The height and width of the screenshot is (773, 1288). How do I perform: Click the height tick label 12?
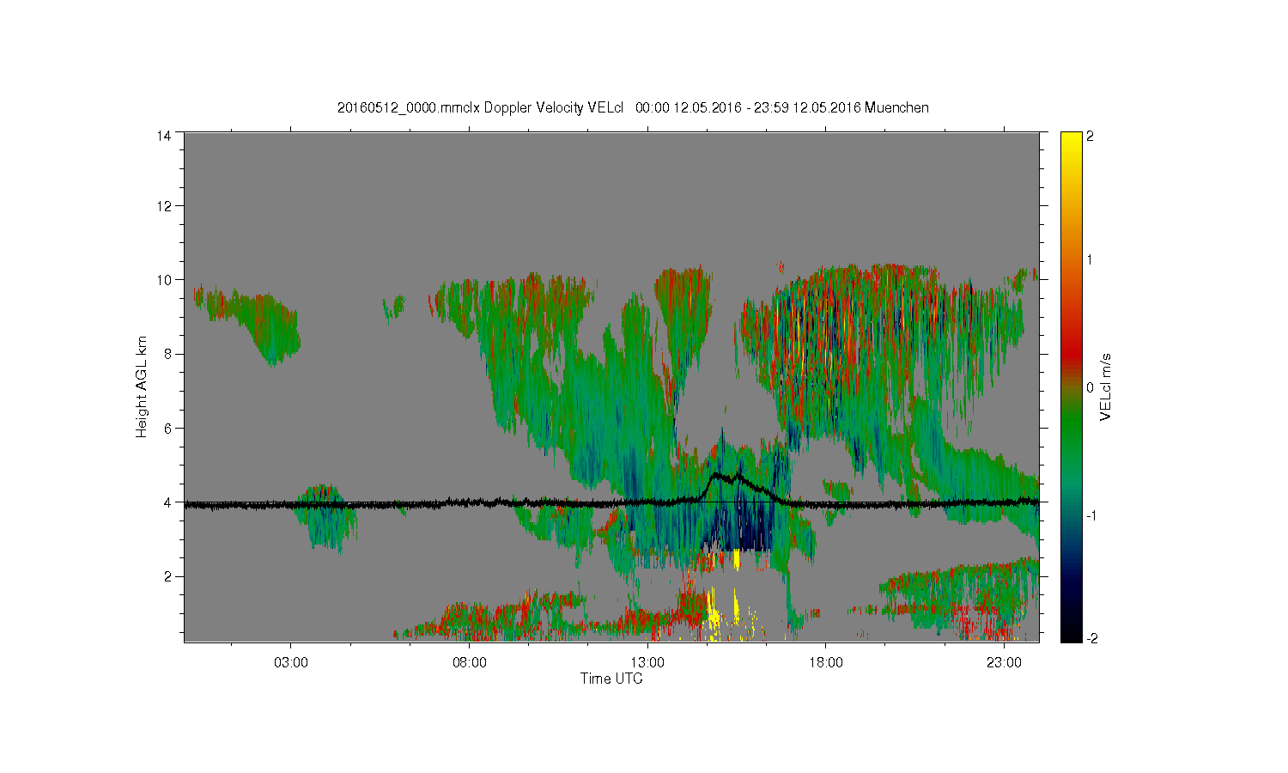pyautogui.click(x=164, y=206)
